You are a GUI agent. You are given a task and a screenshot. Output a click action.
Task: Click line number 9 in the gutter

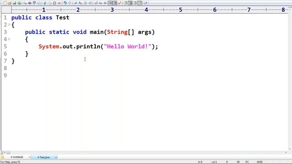[5, 75]
